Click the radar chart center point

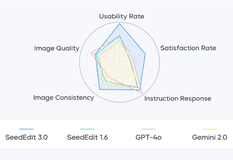click(120, 62)
